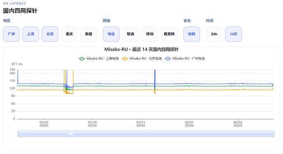Click the blue latency spike near 05/31

(x=155, y=77)
